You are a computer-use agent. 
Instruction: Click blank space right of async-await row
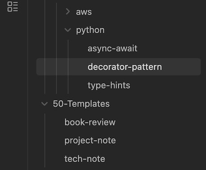tap(169, 48)
